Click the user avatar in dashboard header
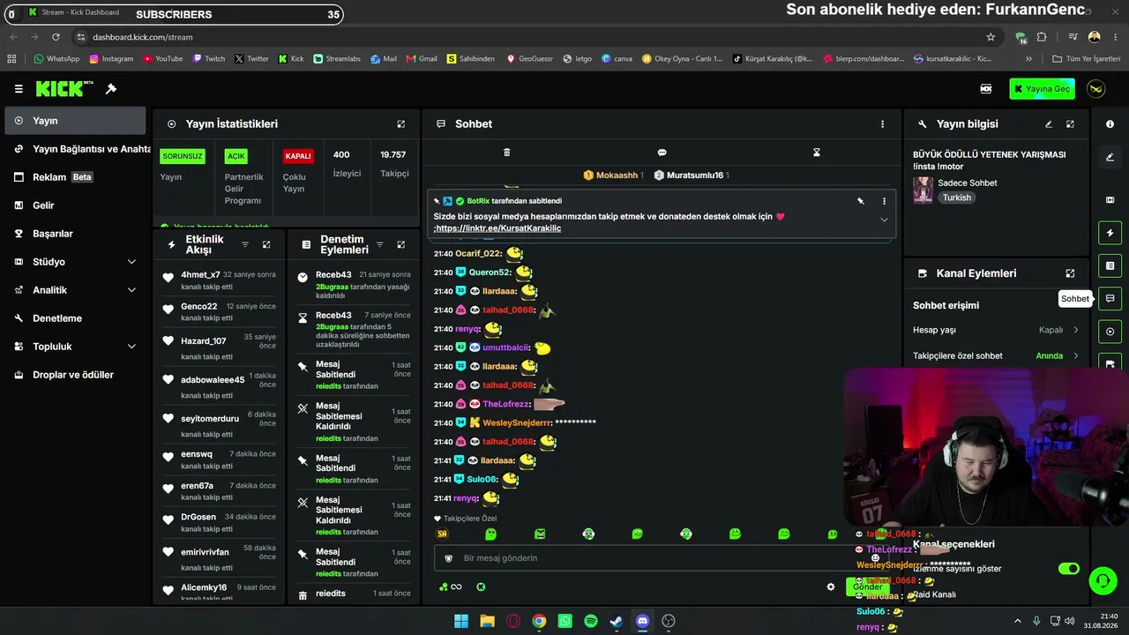1129x635 pixels. 1095,89
